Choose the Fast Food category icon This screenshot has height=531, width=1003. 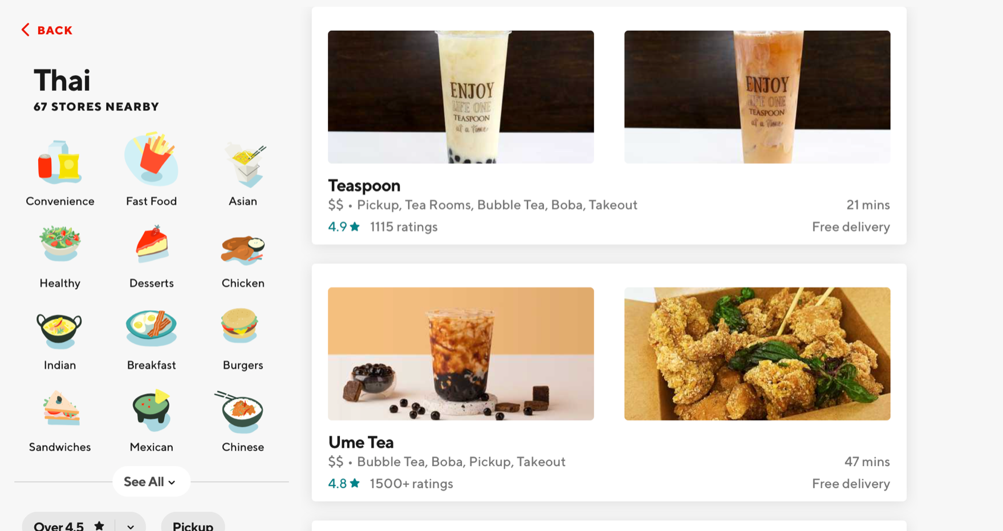tap(151, 159)
